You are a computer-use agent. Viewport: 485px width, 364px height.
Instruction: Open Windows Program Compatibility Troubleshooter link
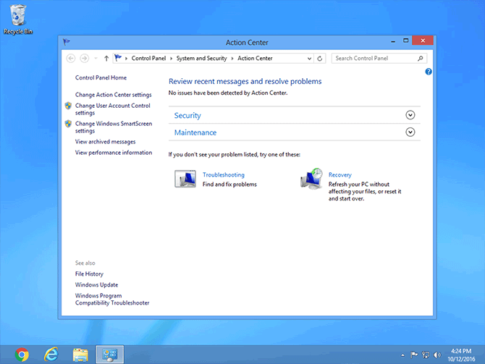[x=112, y=299]
